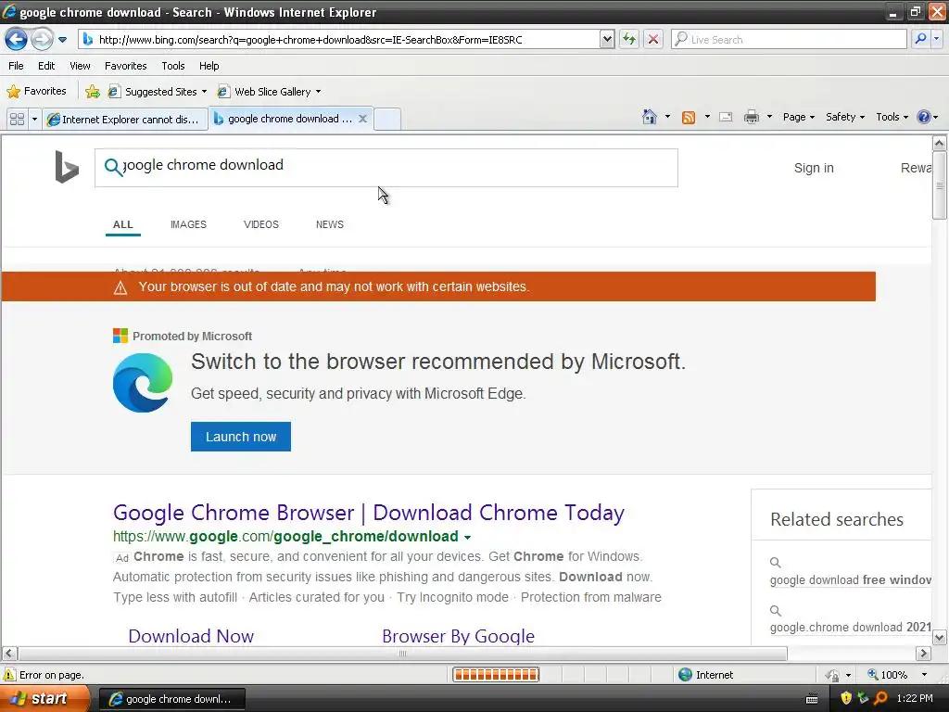Click the Help question mark icon
Screen dimensions: 949x712
point(924,117)
